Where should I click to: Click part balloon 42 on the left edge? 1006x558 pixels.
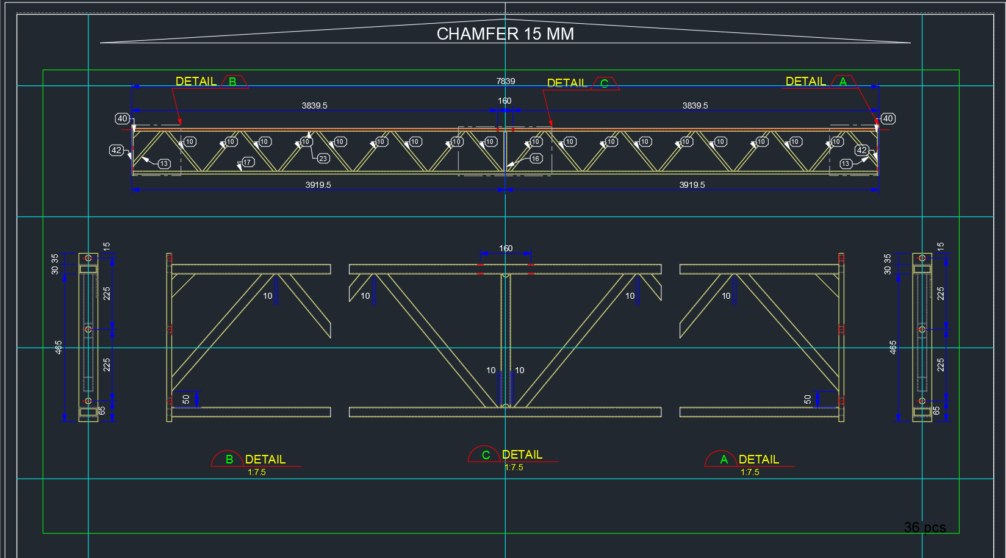click(x=116, y=149)
